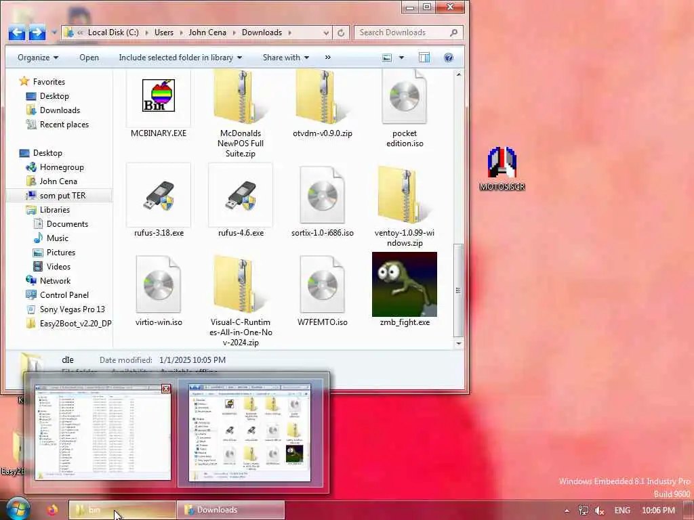Switch to the bin taskbar button
The width and height of the screenshot is (694, 520).
(x=122, y=510)
